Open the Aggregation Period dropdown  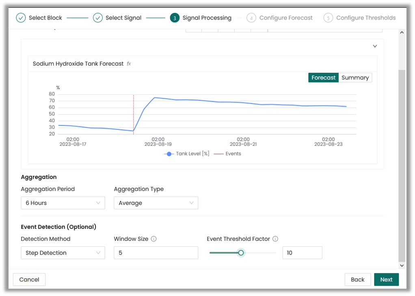[63, 203]
